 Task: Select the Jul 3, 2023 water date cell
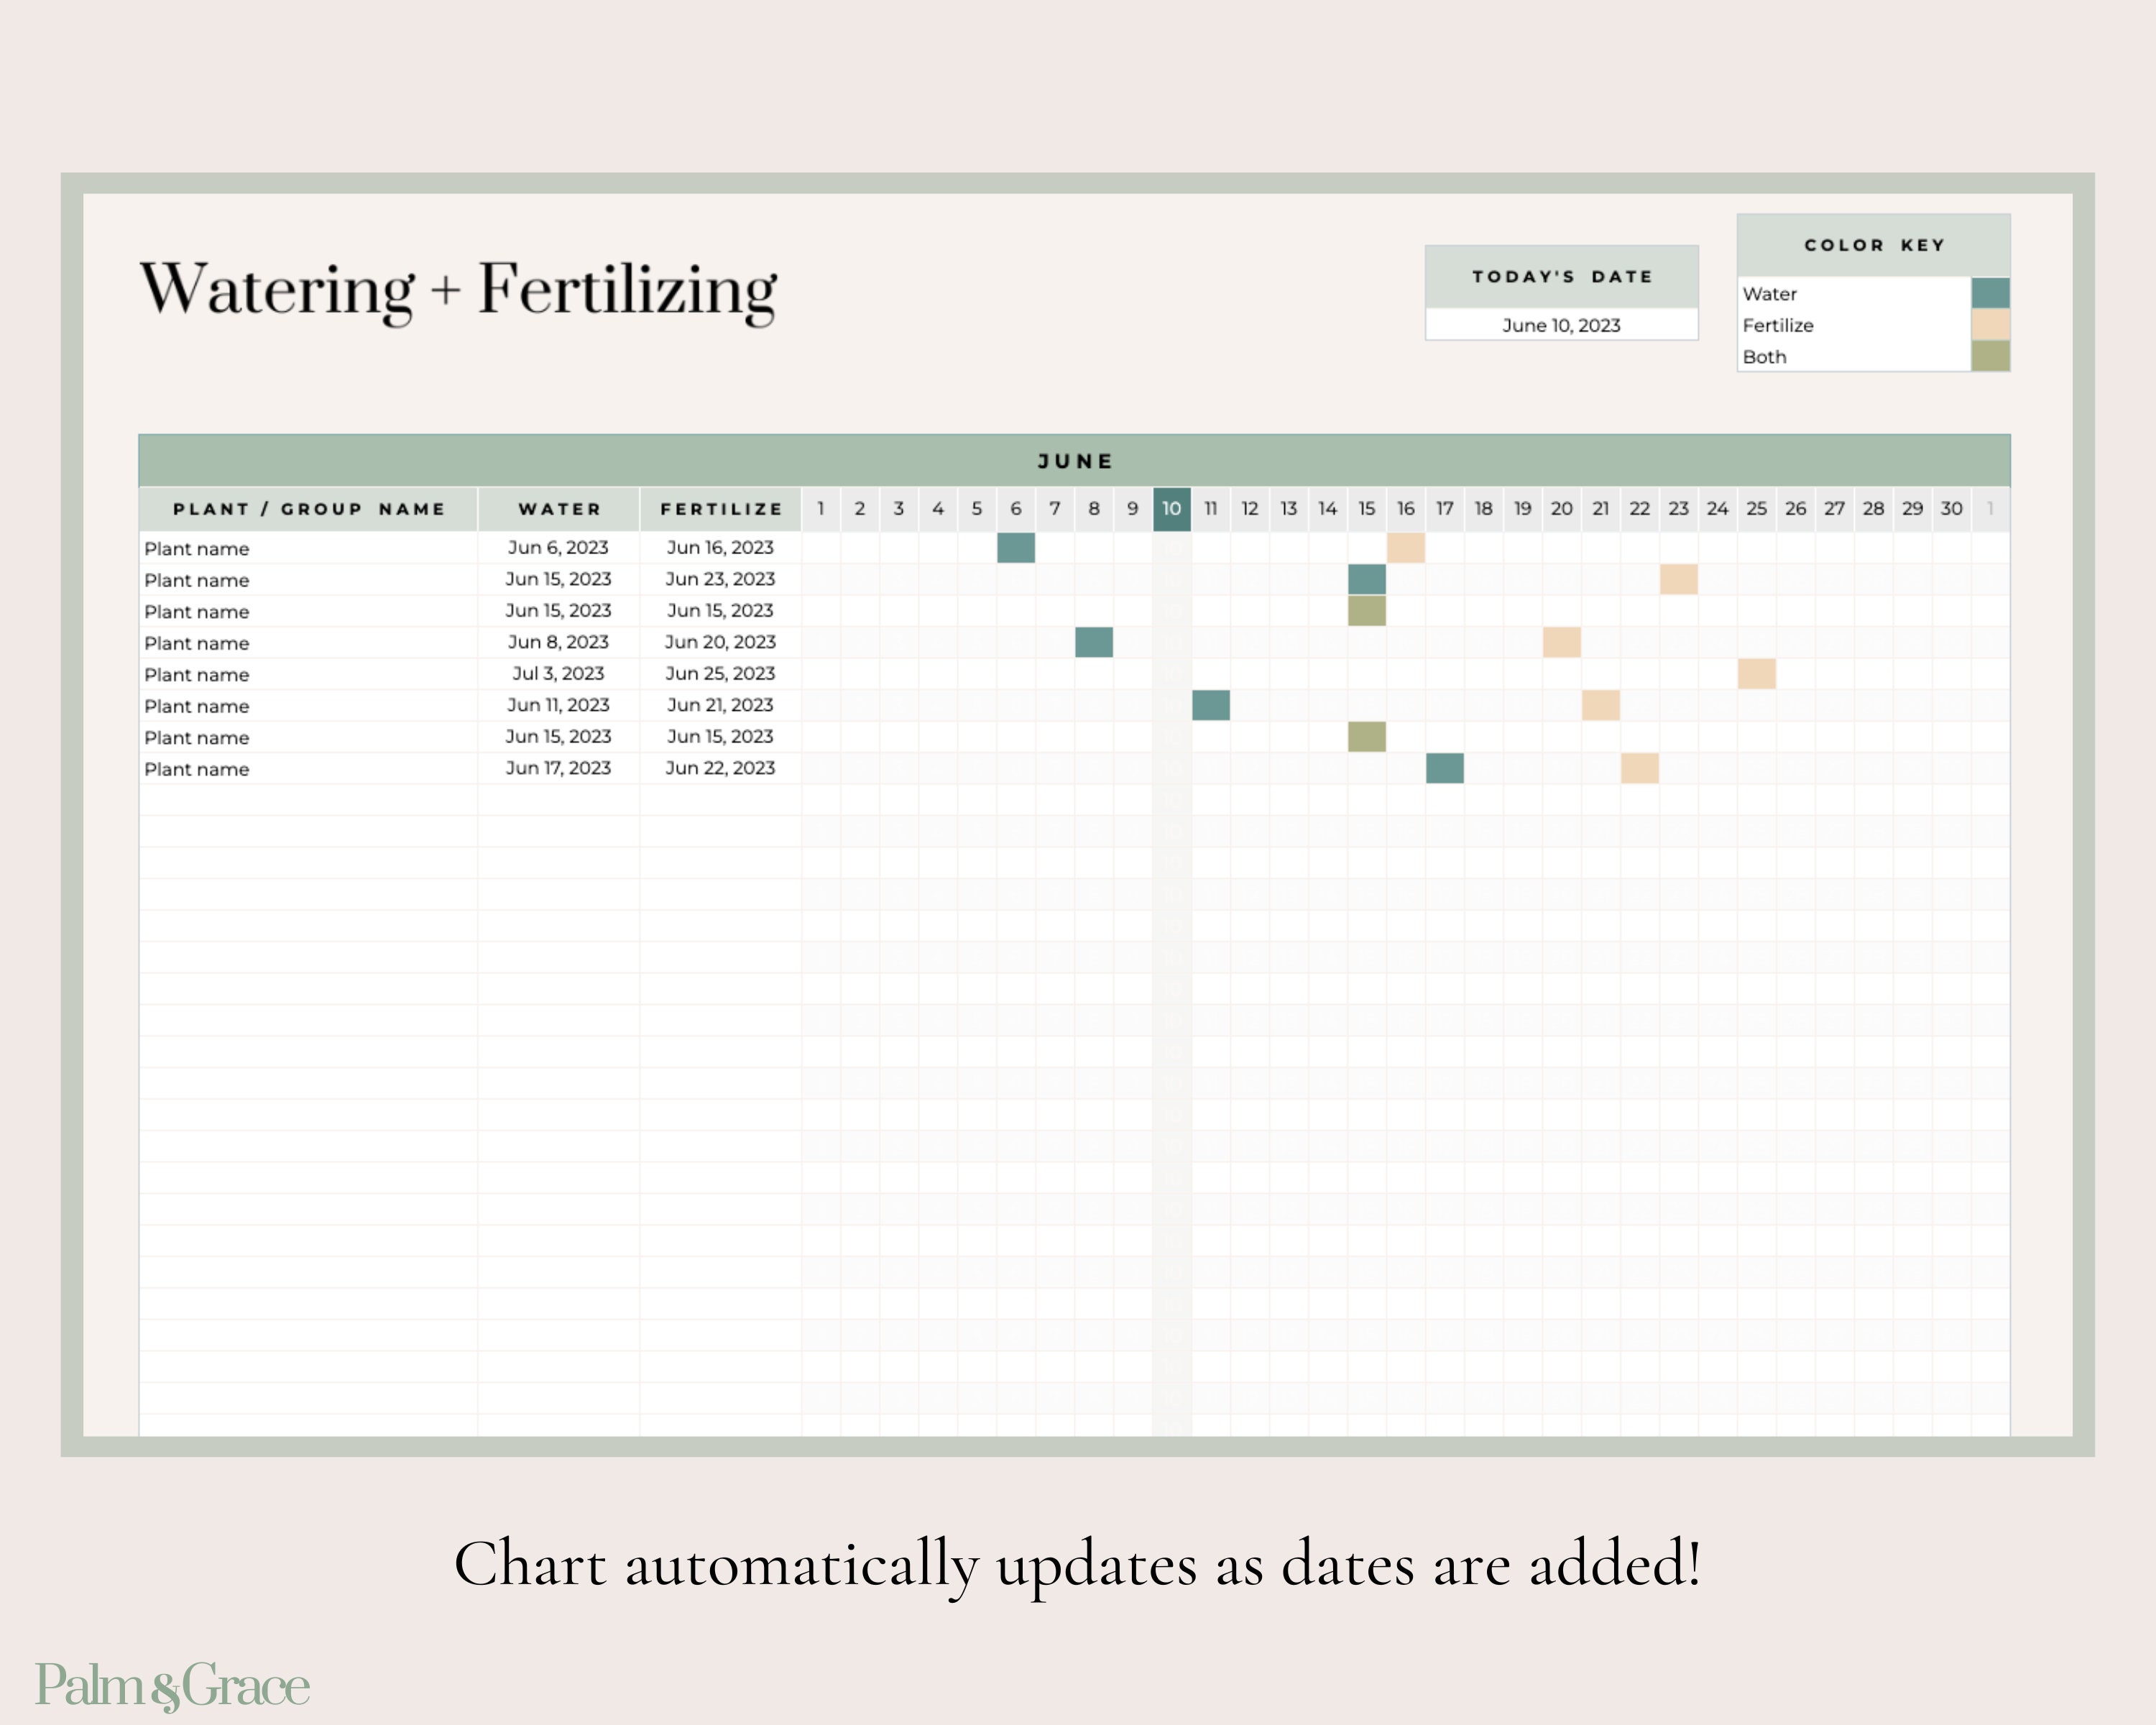558,674
